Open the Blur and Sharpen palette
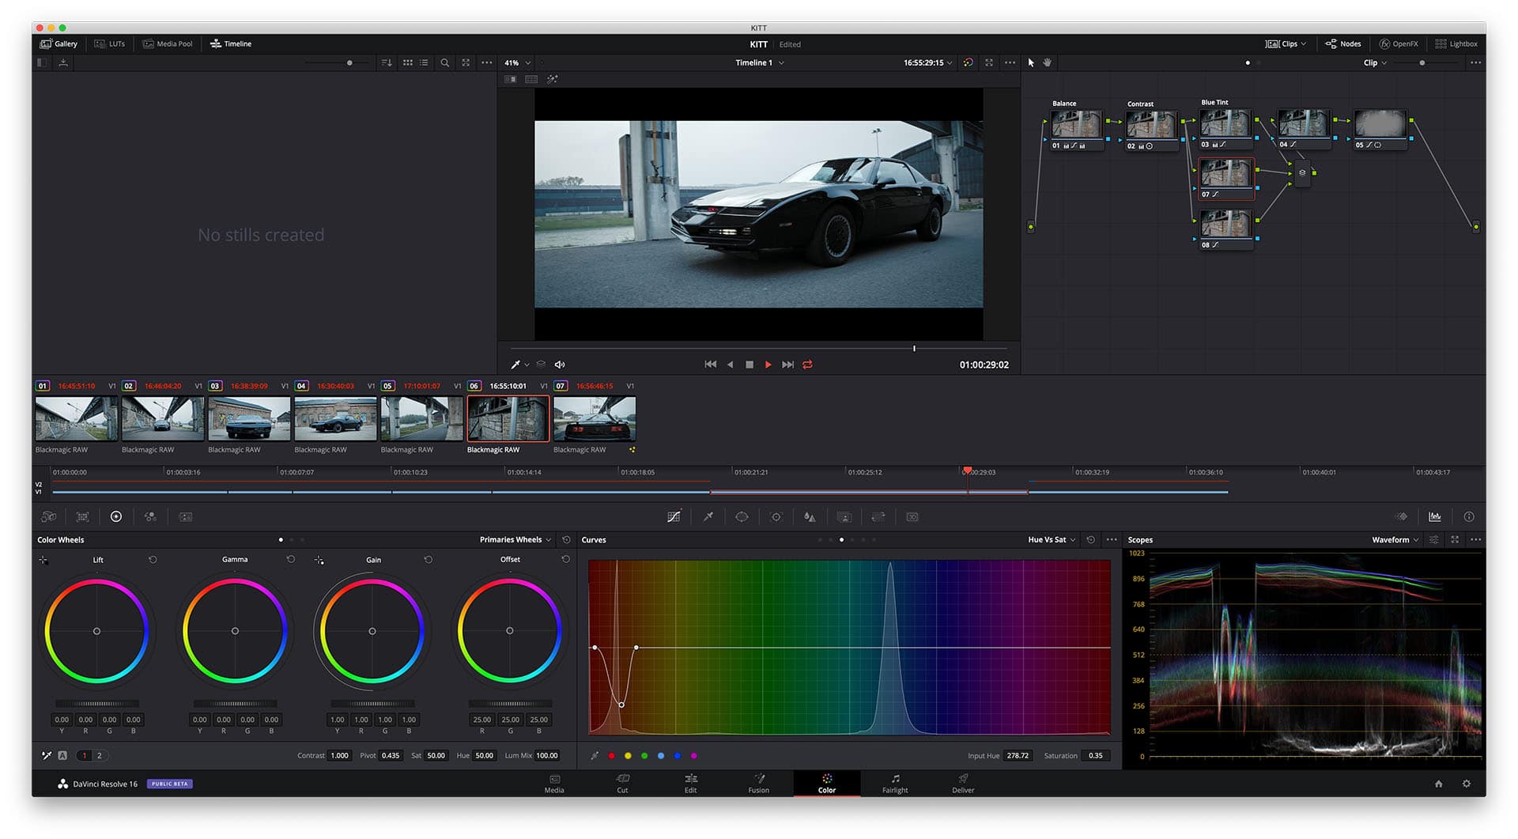The width and height of the screenshot is (1518, 839). 810,516
